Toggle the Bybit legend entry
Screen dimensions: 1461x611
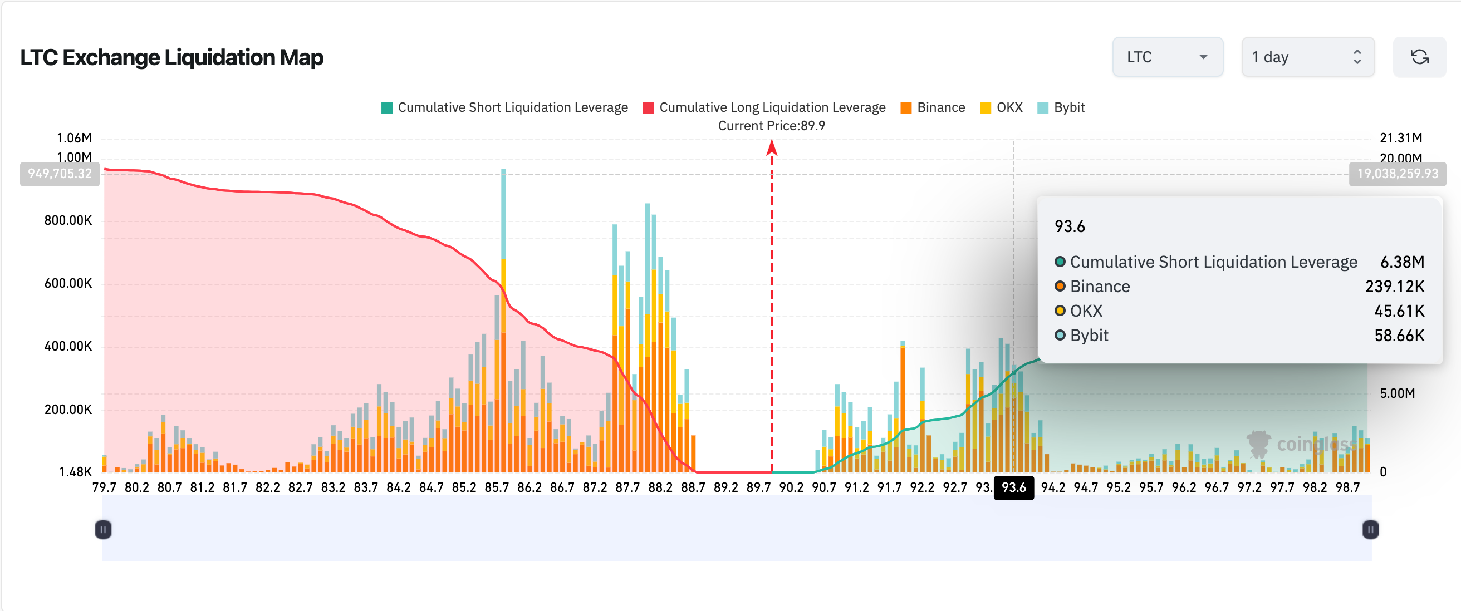pos(1068,108)
